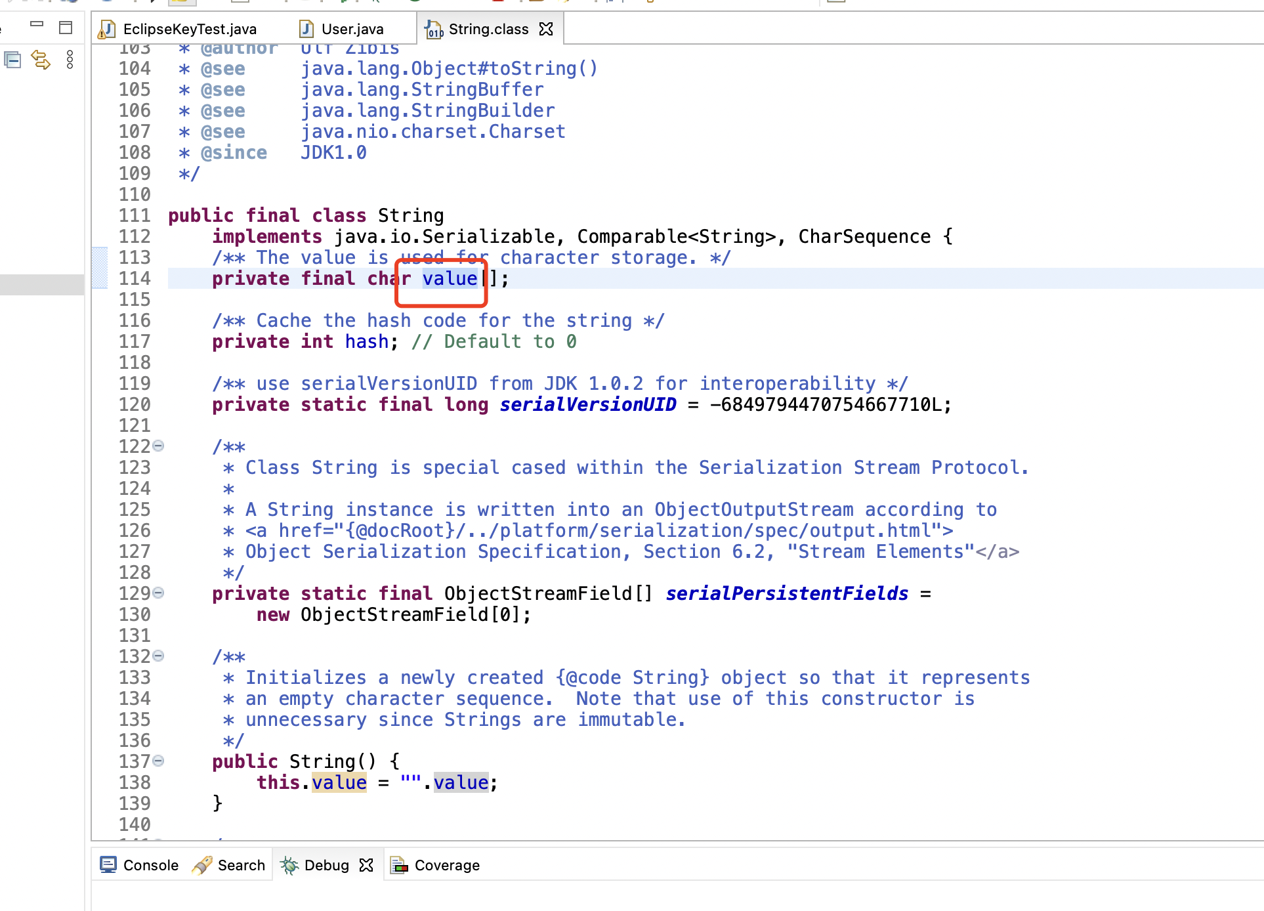Click the serialVersionUID field name
Screen dimensions: 1264x911
coord(587,404)
